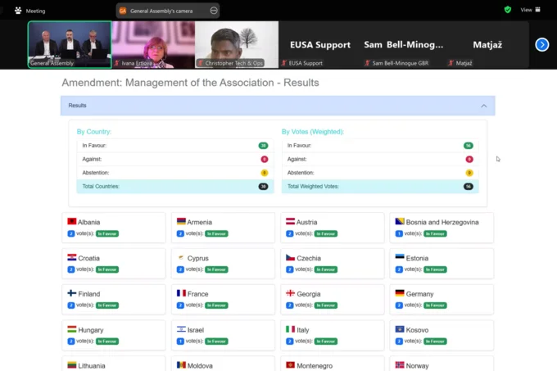Click the In Favour badge for Austria
The height and width of the screenshot is (371, 557).
point(326,233)
